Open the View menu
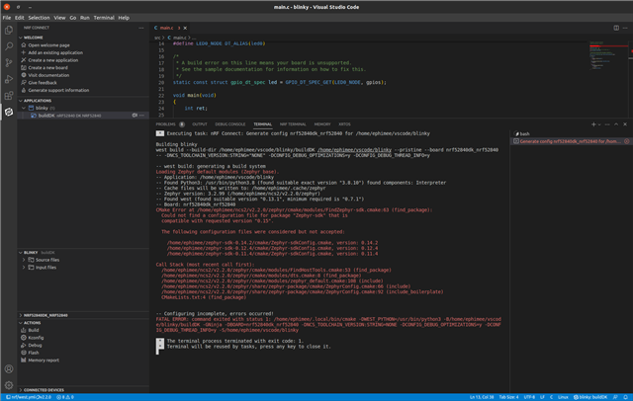The image size is (633, 401). [59, 18]
